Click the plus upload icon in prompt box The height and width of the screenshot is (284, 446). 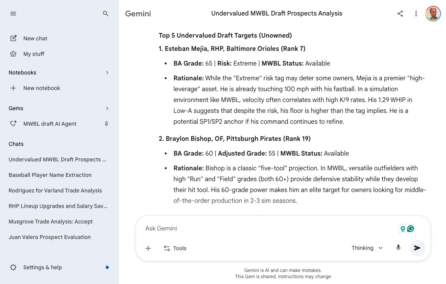[x=148, y=248]
